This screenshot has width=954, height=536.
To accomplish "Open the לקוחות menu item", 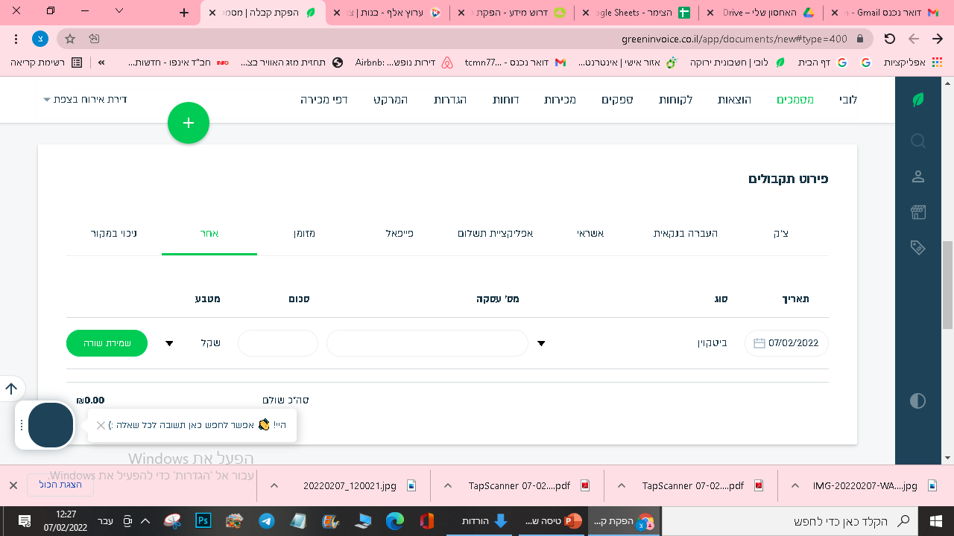I will tap(675, 100).
